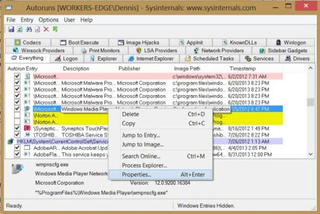320x214 pixels.
Task: Open Properties... from the context menu
Action: point(161,175)
